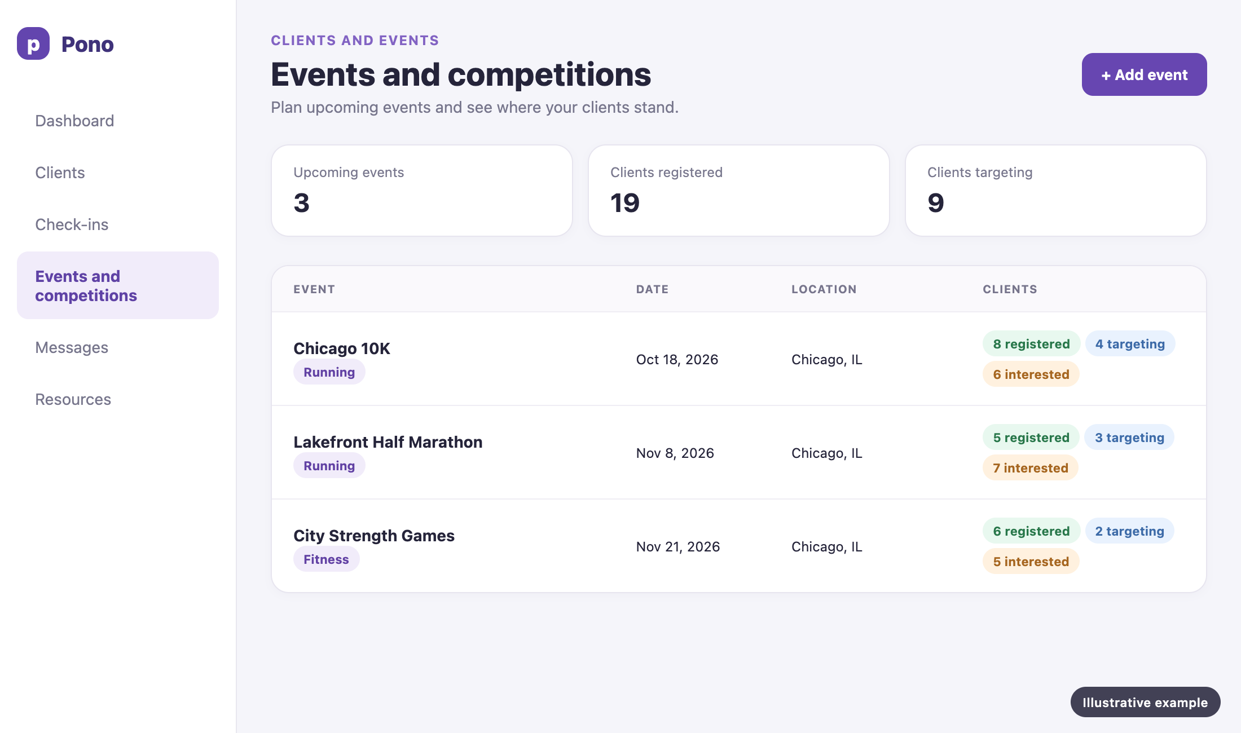Screen dimensions: 1241x733
Task: Click the 8 registered badge
Action: coord(1031,344)
